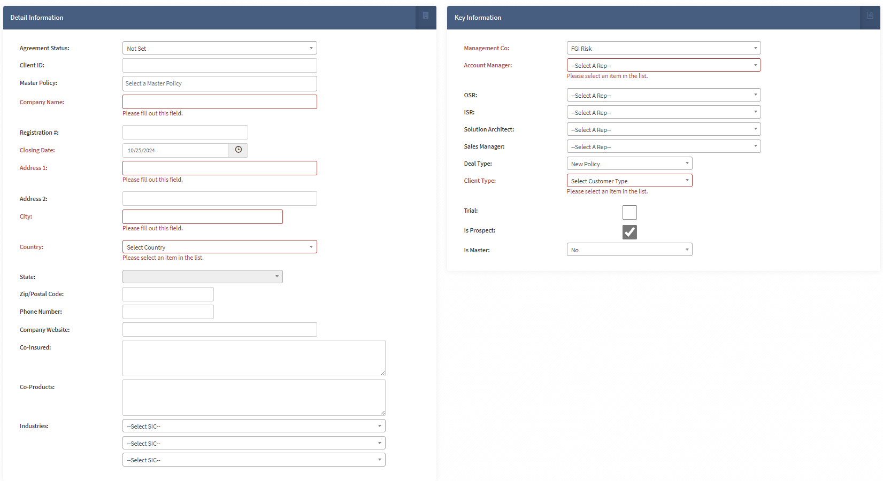
Task: Click the Zip/Postal Code field
Action: tap(168, 294)
